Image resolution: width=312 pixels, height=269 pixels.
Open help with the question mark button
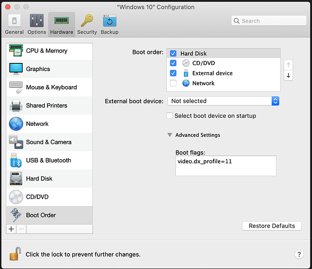point(299,254)
